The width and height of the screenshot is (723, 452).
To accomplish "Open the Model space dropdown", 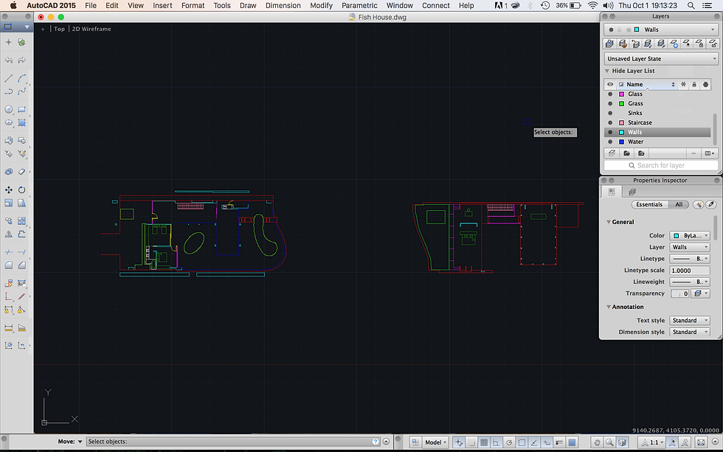I will coord(435,442).
